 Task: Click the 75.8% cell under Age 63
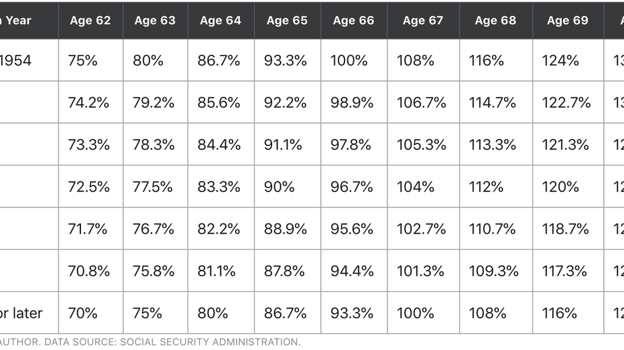(154, 271)
